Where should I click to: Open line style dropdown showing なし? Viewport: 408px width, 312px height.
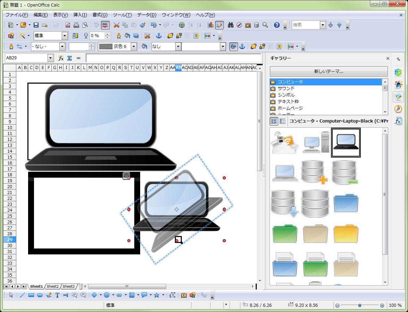[62, 47]
